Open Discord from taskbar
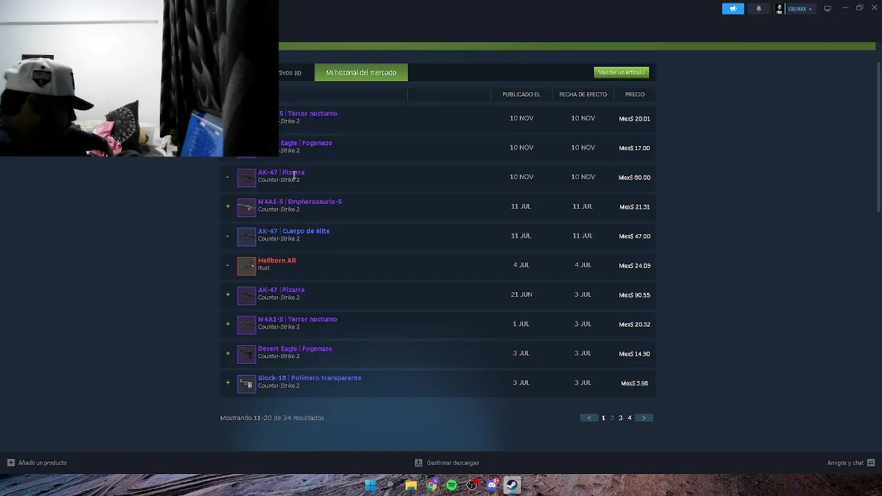This screenshot has height=496, width=882. [x=492, y=485]
